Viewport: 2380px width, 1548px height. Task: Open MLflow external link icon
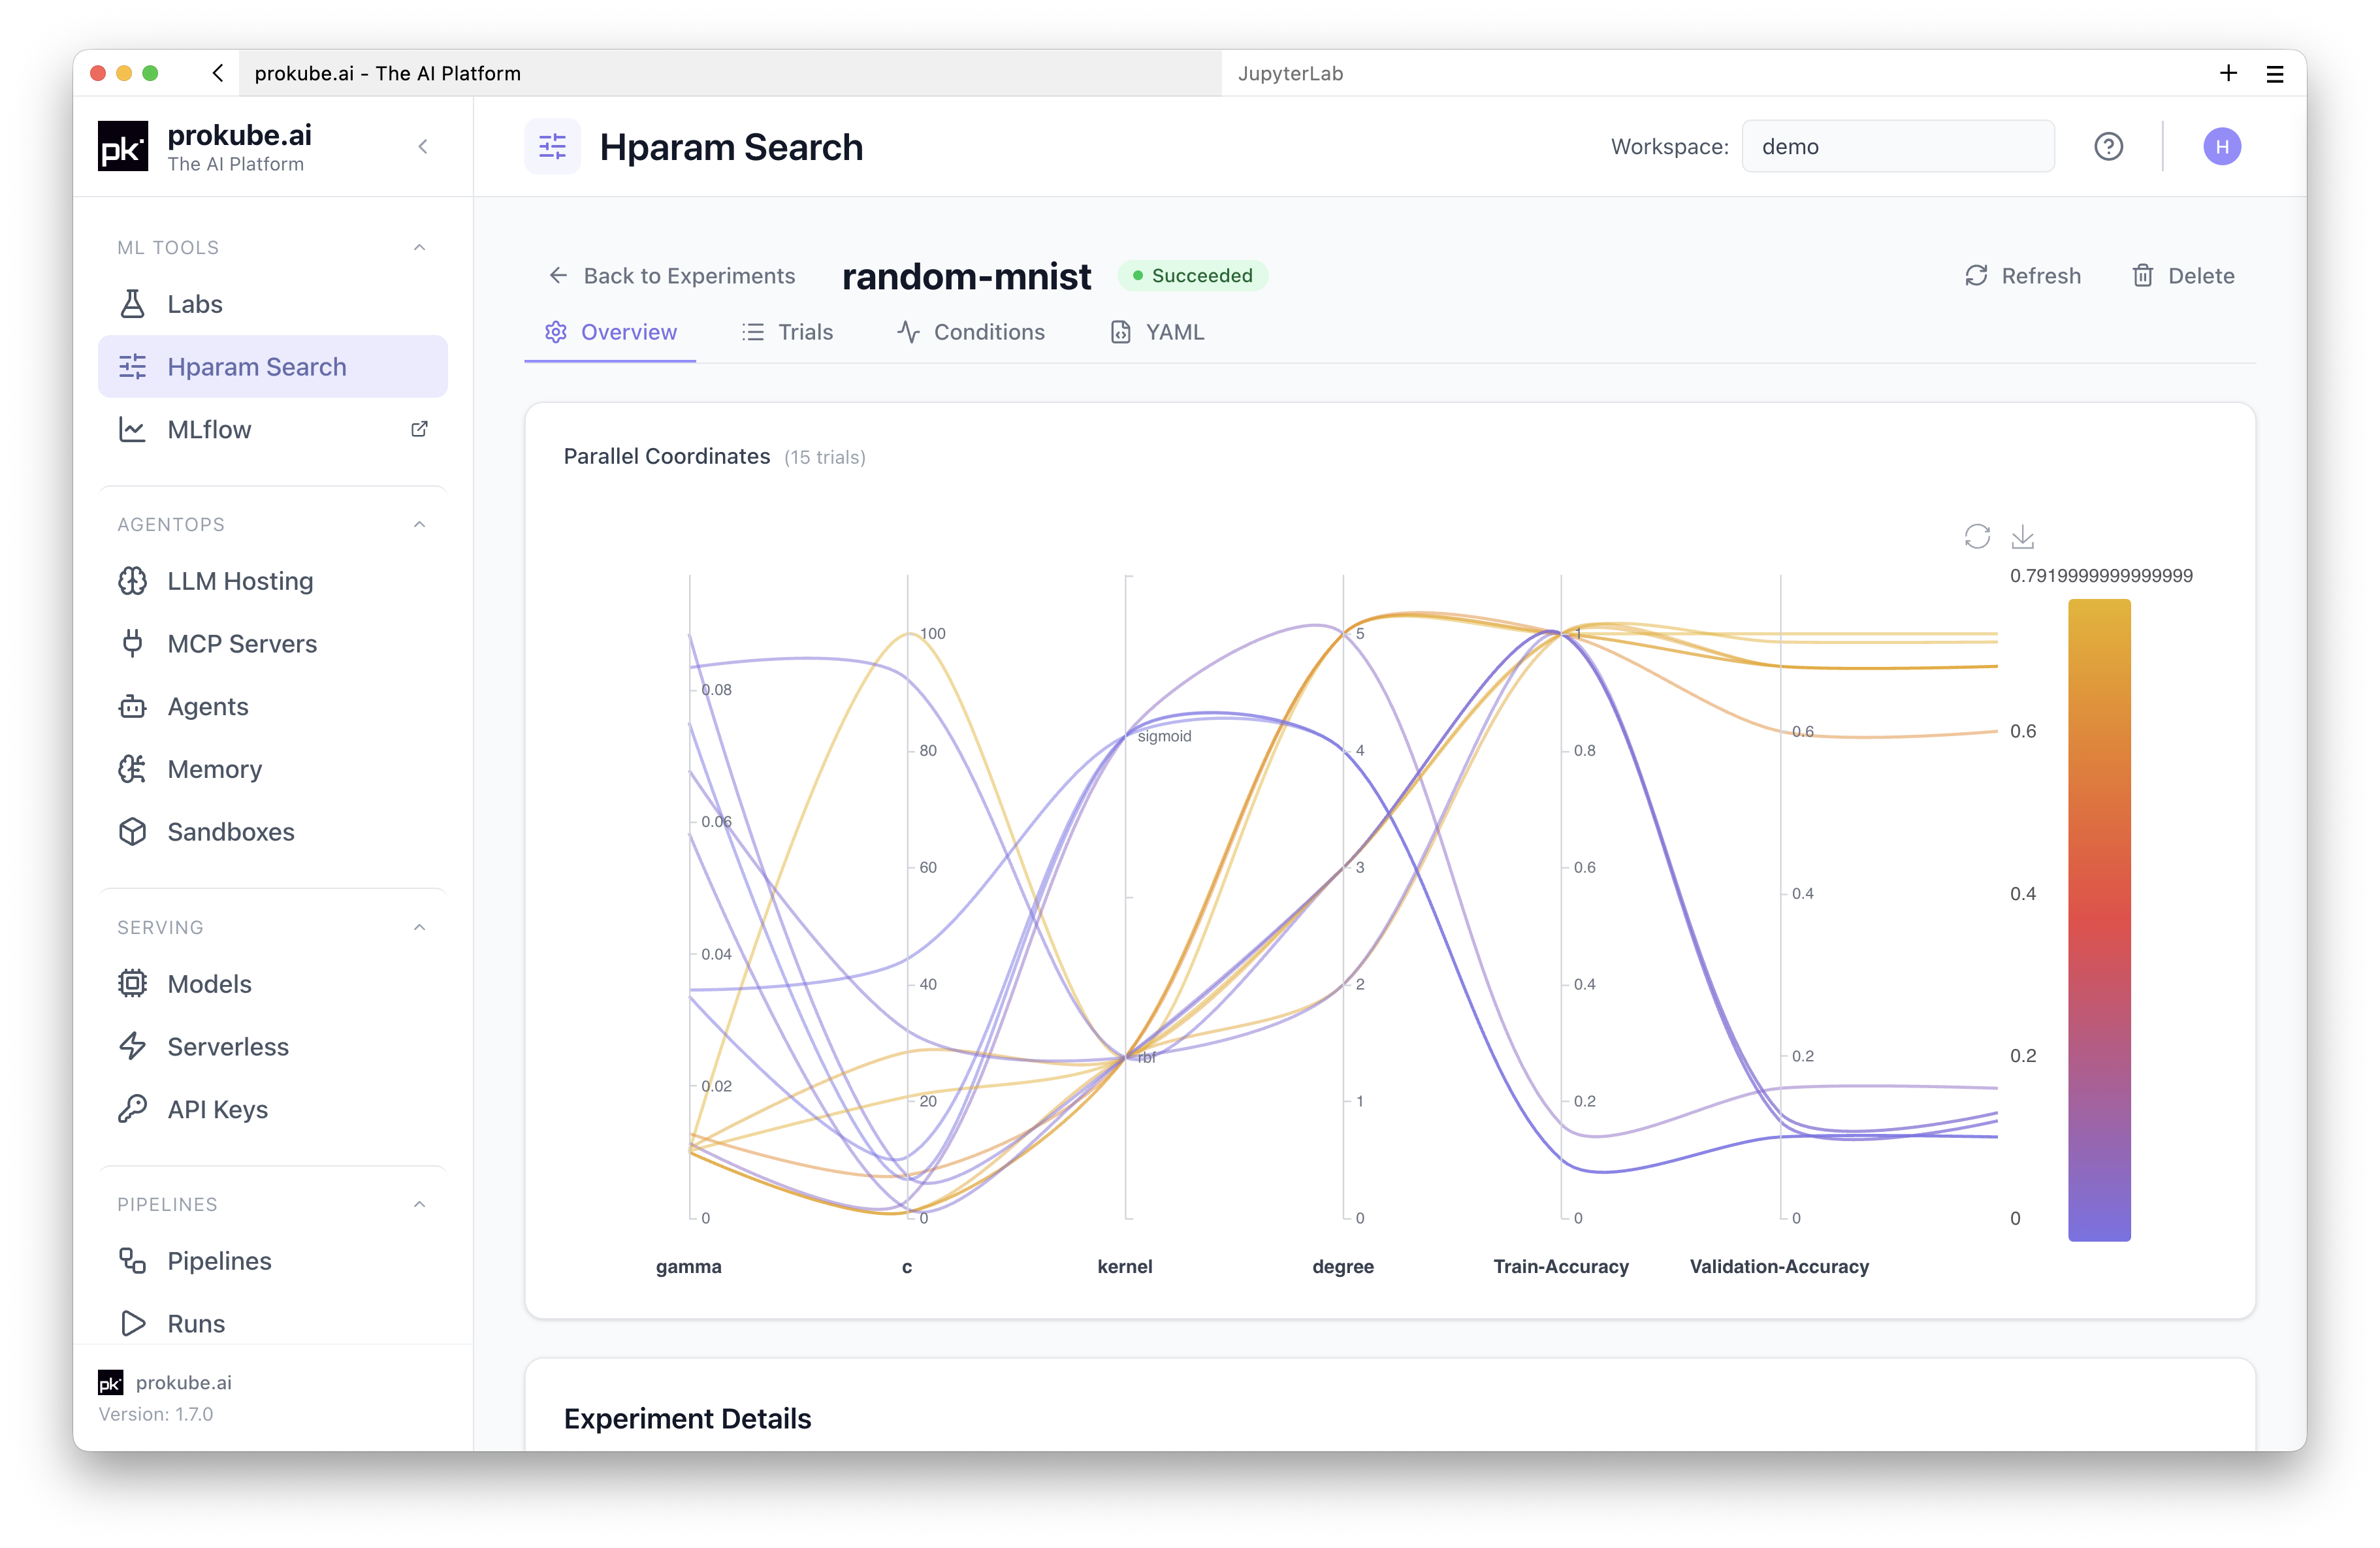tap(419, 429)
